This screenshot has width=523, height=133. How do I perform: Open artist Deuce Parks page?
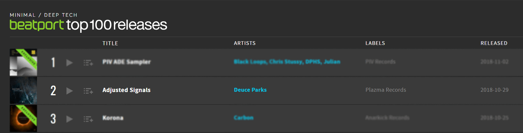pos(250,90)
